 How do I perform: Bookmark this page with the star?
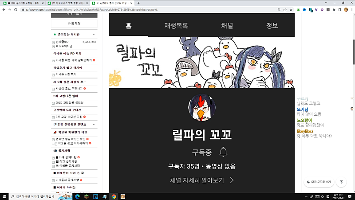click(x=291, y=10)
